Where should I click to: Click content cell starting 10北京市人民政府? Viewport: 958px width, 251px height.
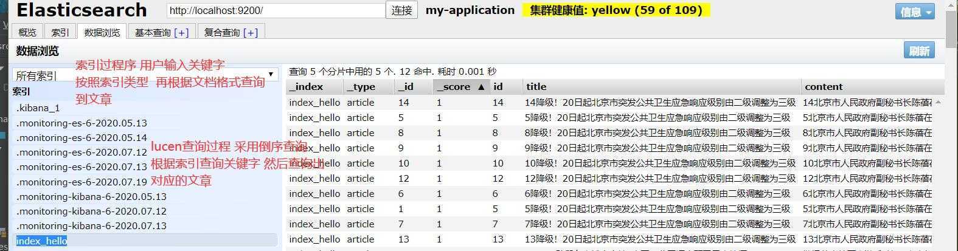[867, 163]
